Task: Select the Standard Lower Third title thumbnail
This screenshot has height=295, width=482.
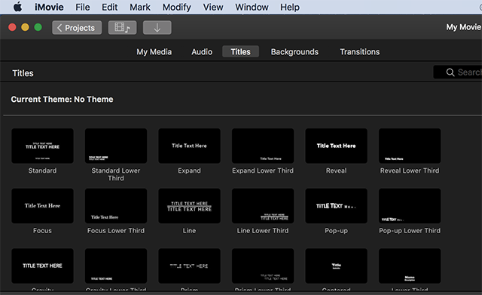Action: tap(116, 146)
